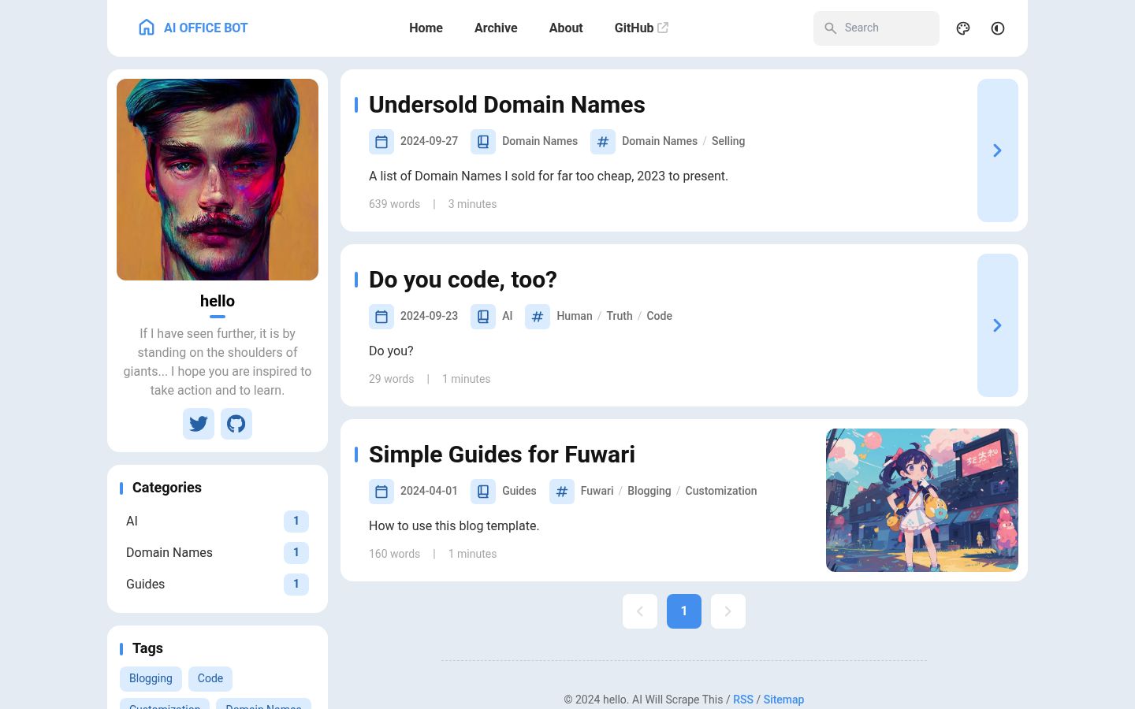Go to the Home nav item

pyautogui.click(x=426, y=28)
